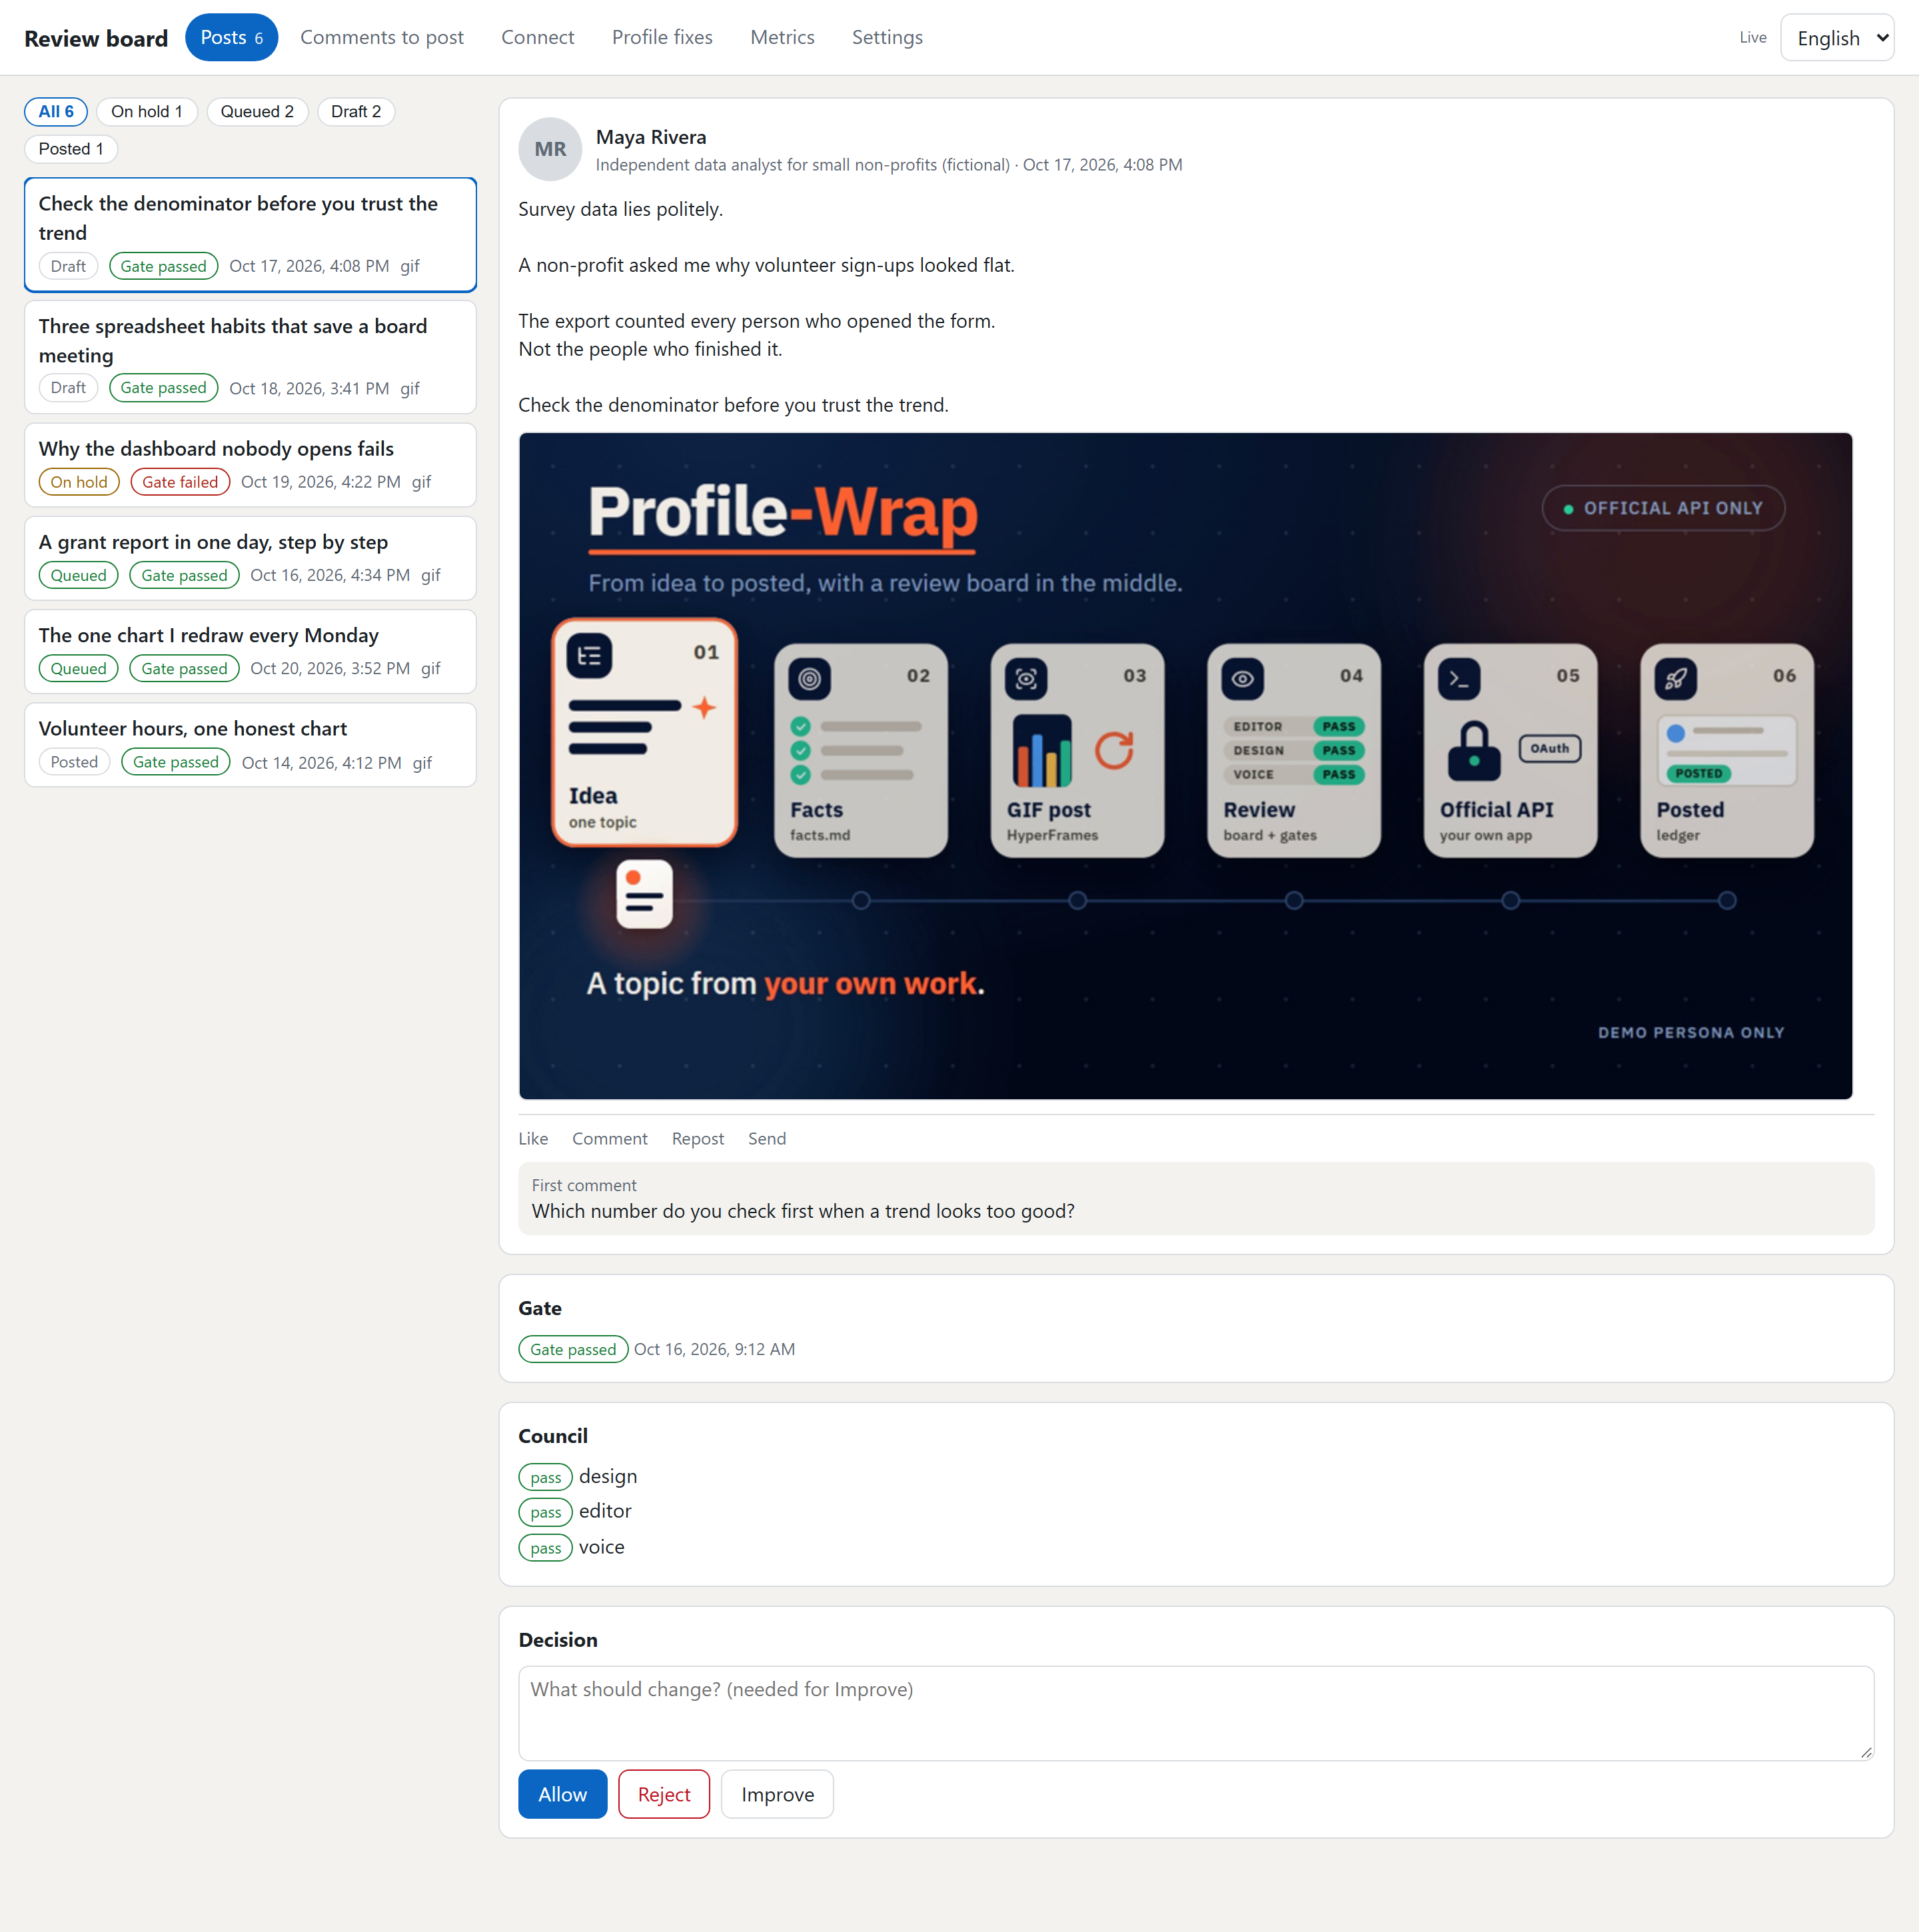This screenshot has height=1932, width=1919.
Task: Filter posts by Queued 2
Action: [257, 111]
